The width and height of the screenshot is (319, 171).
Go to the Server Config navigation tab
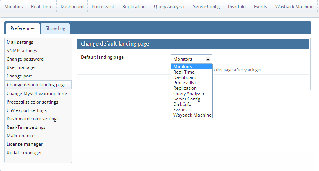(206, 7)
